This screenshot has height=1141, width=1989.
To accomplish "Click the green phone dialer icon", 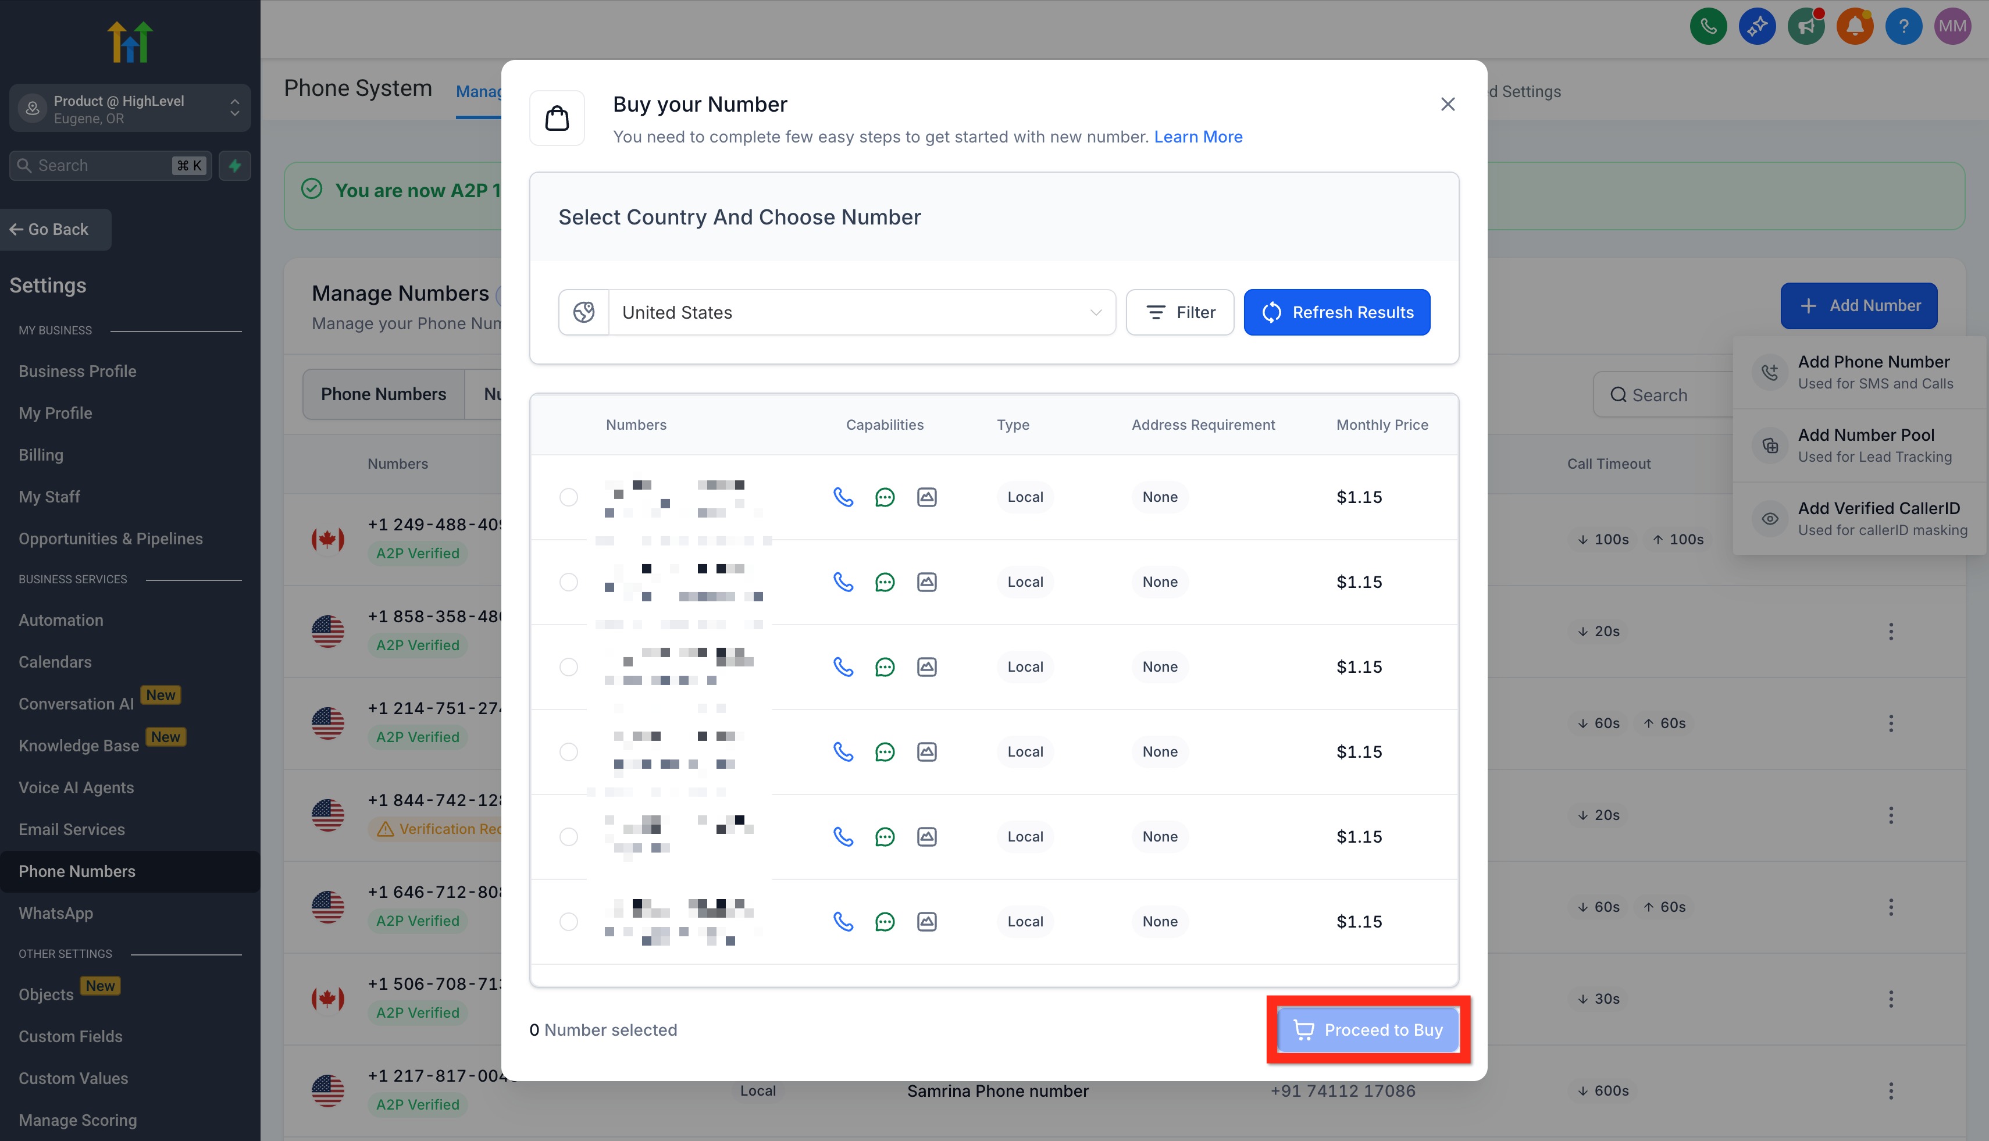I will coord(1708,27).
